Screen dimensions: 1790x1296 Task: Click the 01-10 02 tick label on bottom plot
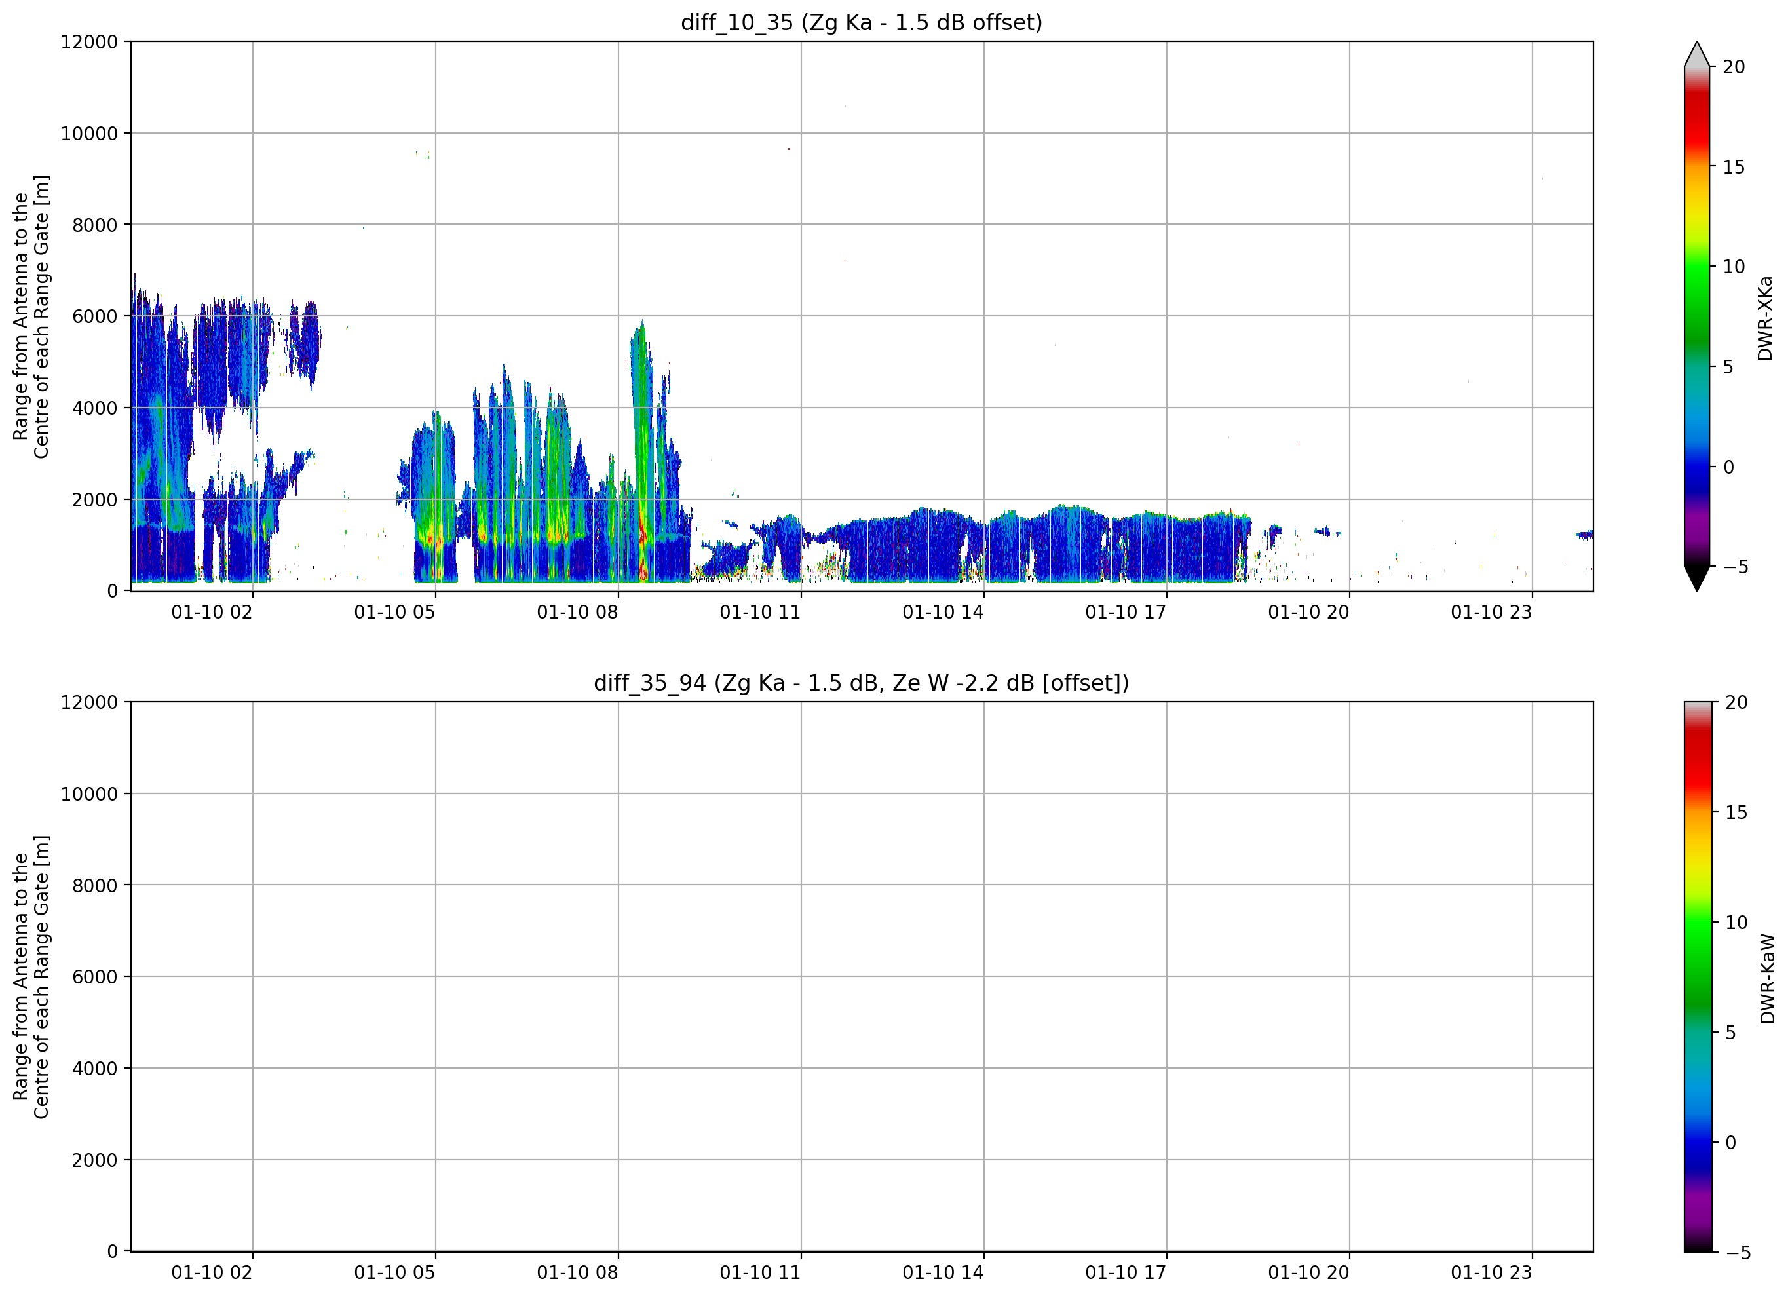(x=212, y=1273)
